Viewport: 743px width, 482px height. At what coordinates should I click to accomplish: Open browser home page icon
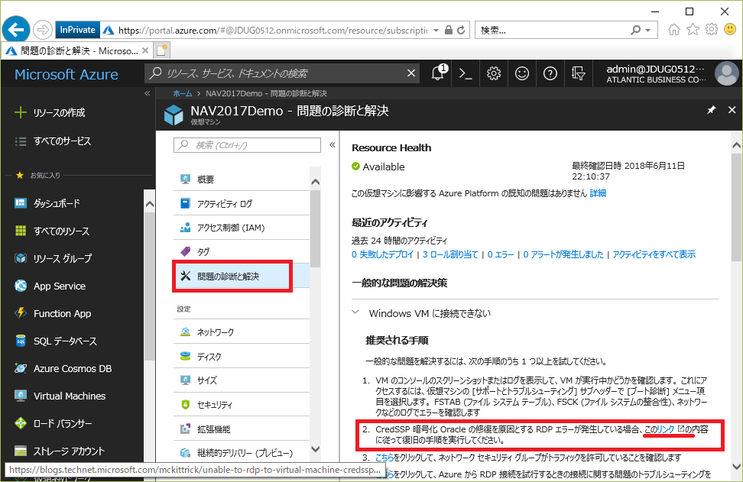(673, 30)
